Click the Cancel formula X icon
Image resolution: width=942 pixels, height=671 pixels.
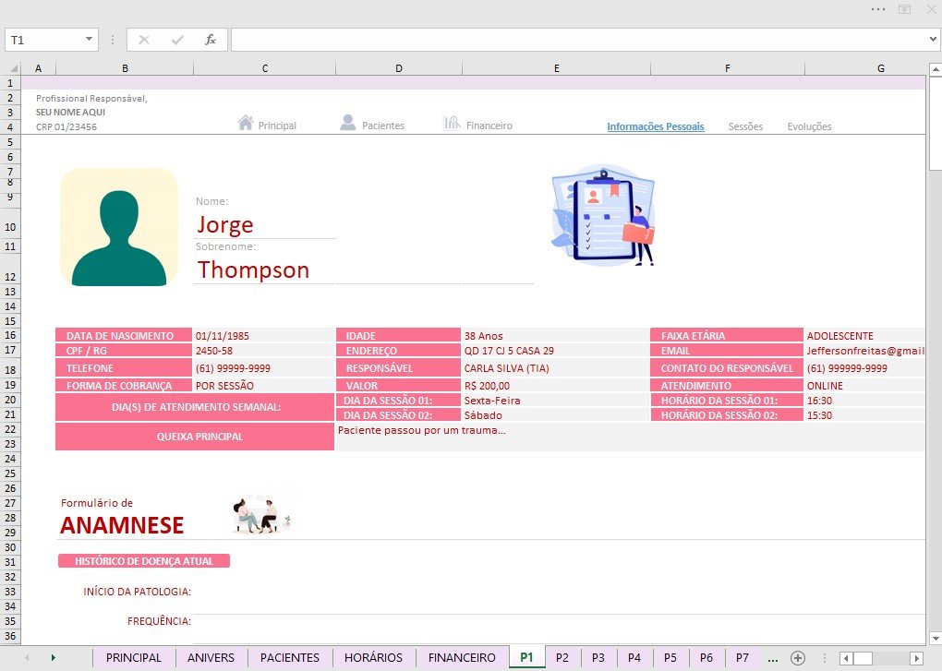pos(143,41)
